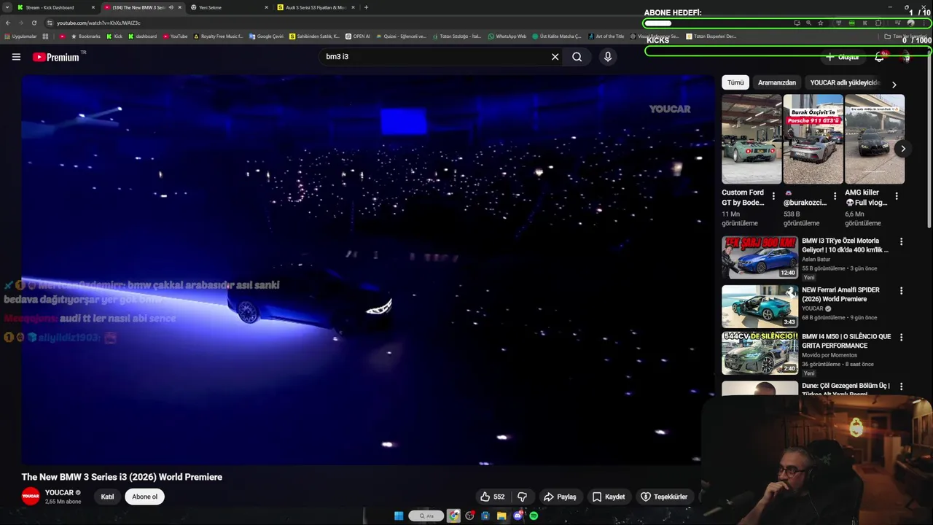Select the YOUCAR adlı yükleyiciden chip

(x=845, y=82)
